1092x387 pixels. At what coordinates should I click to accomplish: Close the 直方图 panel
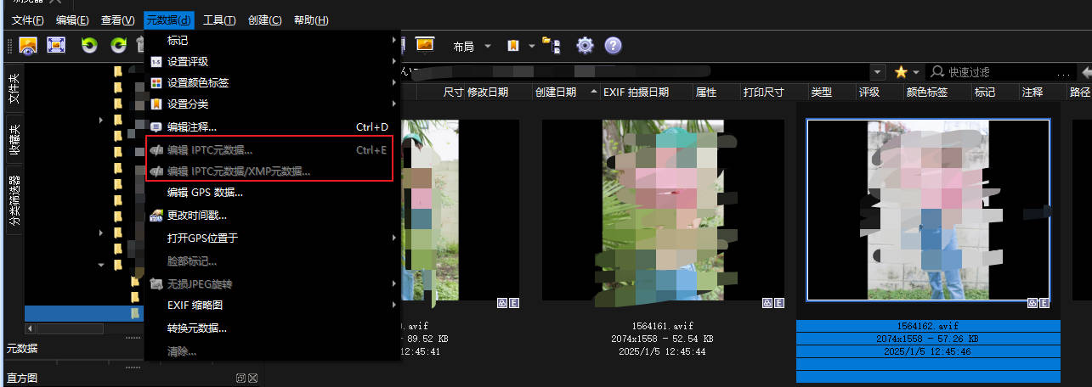252,378
